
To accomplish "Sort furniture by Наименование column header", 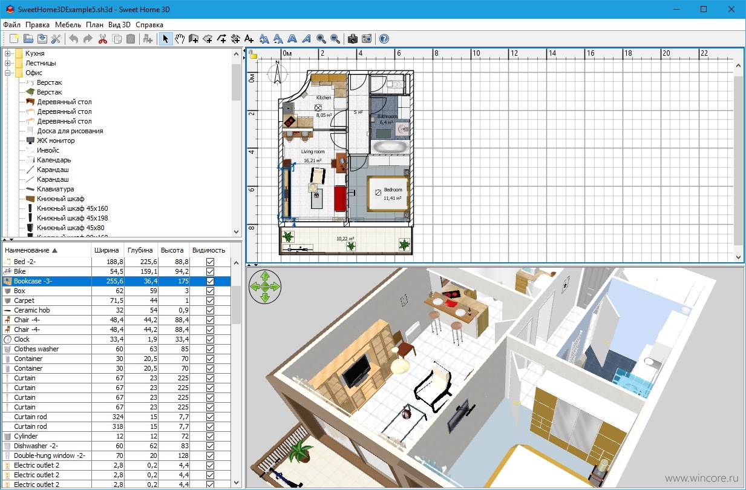I will 46,250.
